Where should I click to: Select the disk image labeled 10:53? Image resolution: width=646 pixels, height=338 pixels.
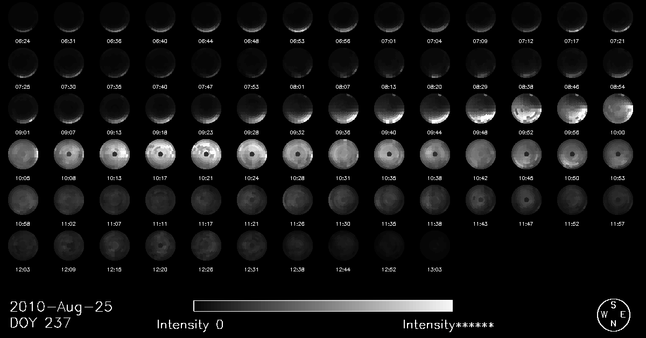[x=617, y=154]
